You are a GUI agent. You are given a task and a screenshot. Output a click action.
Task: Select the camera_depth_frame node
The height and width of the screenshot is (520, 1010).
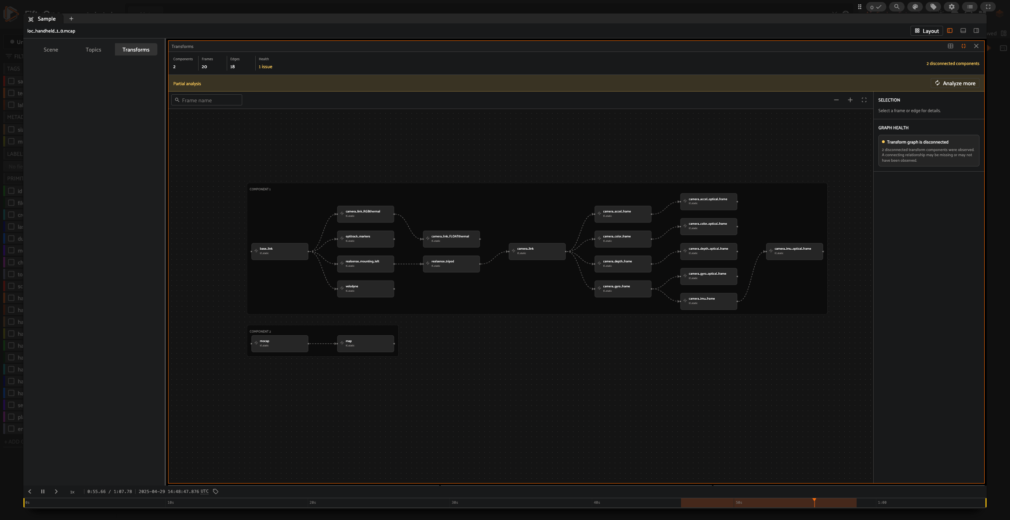[x=623, y=264]
